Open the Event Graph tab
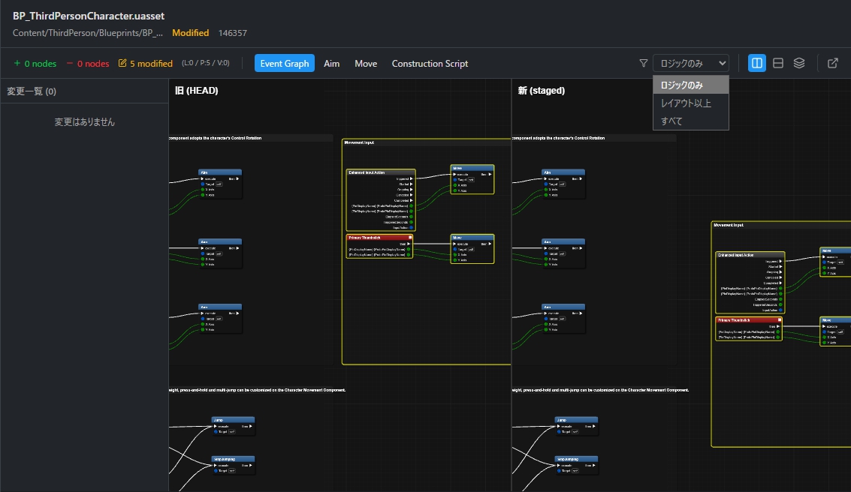The height and width of the screenshot is (492, 851). [285, 64]
